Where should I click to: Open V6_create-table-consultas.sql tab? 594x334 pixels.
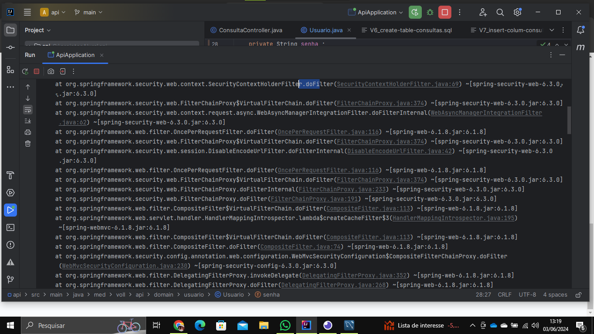point(407,30)
